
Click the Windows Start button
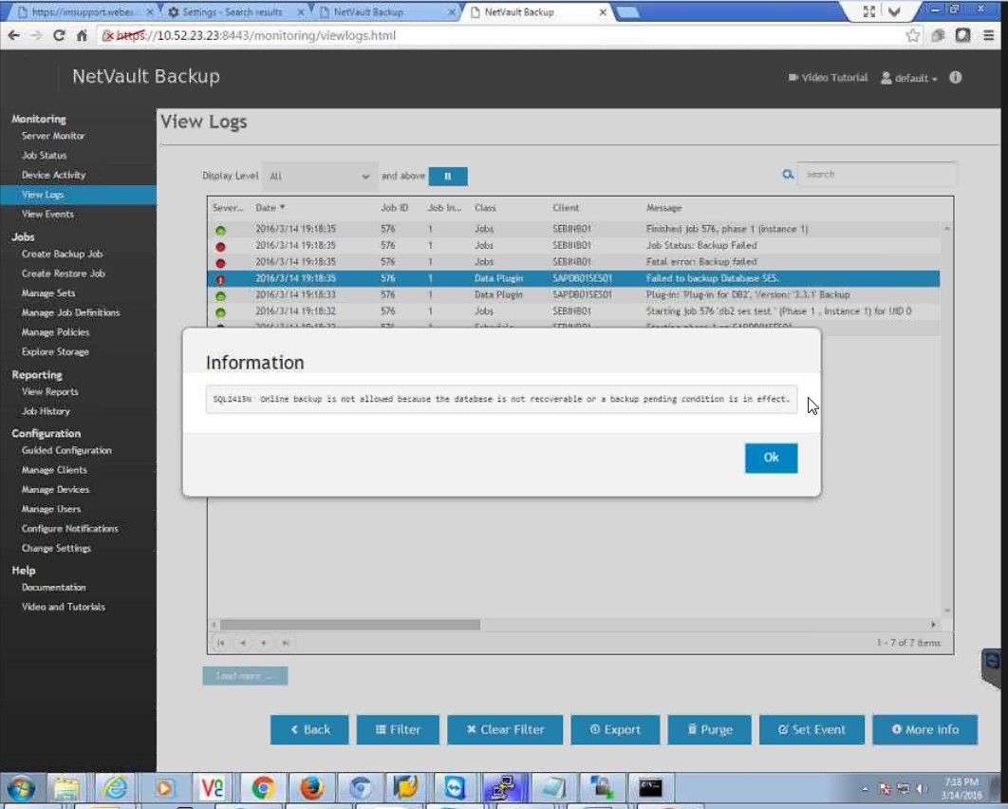(21, 788)
